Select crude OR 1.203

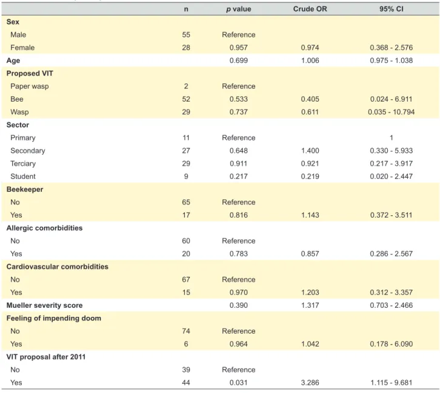point(310,292)
